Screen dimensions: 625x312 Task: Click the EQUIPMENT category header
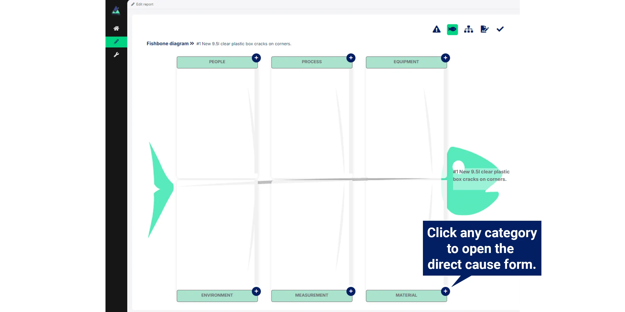406,62
